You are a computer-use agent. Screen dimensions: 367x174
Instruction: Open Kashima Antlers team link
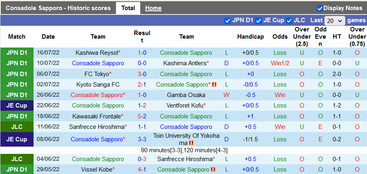185,63
